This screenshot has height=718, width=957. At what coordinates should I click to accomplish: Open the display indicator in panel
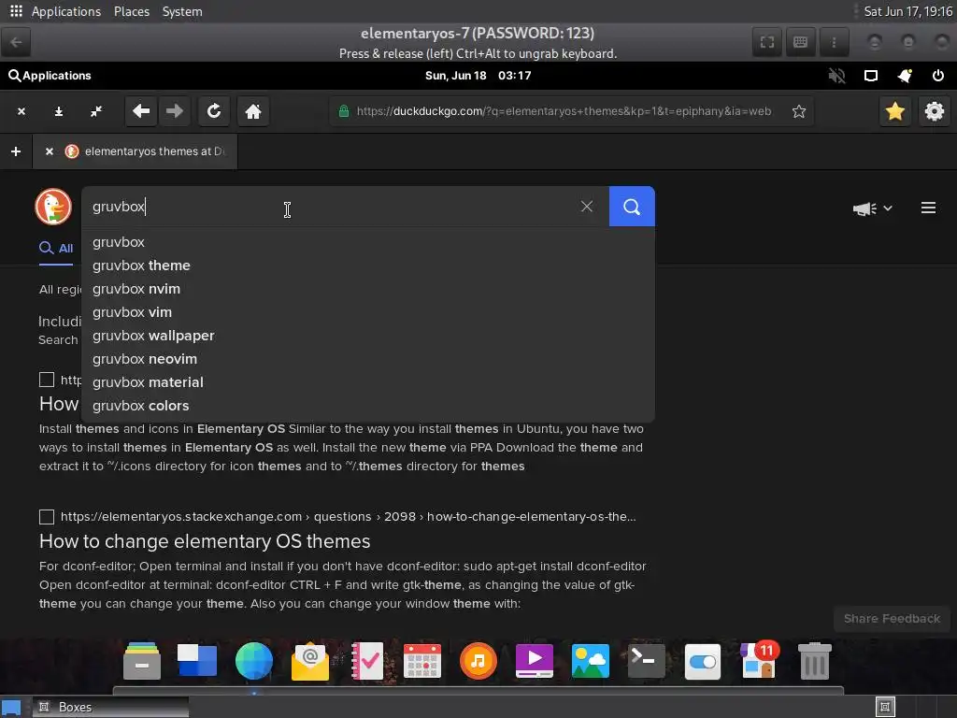pos(871,76)
